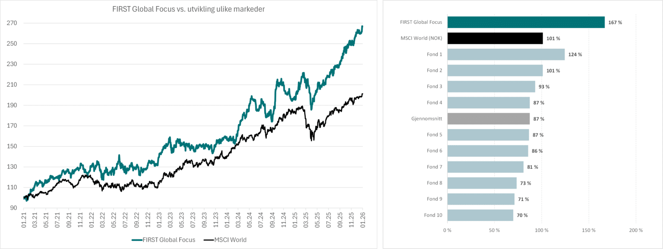This screenshot has height=249, width=663.
Task: Select the Fond 10 bar
Action: (x=480, y=215)
